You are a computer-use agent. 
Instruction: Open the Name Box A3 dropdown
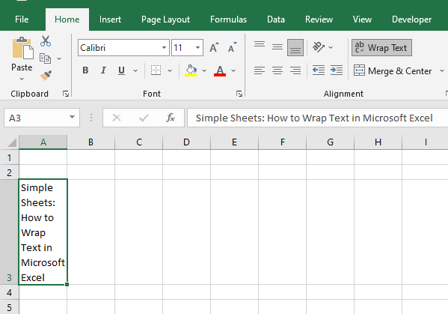[x=72, y=117]
